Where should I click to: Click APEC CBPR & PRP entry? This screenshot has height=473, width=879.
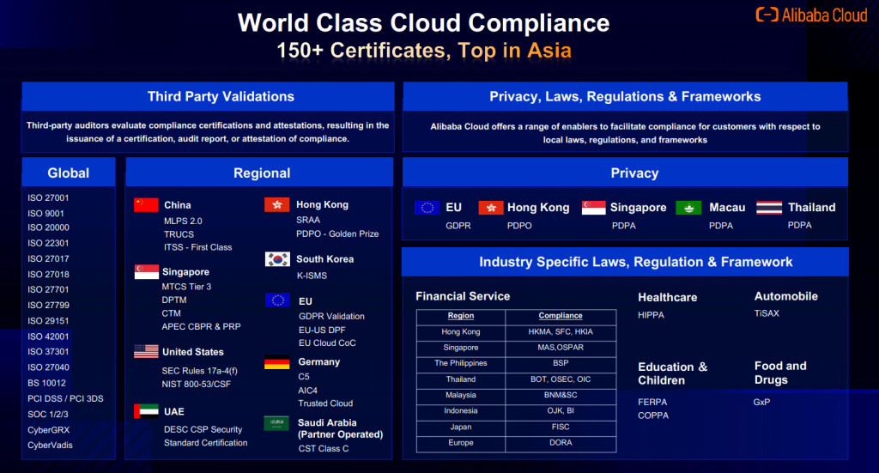tap(201, 327)
